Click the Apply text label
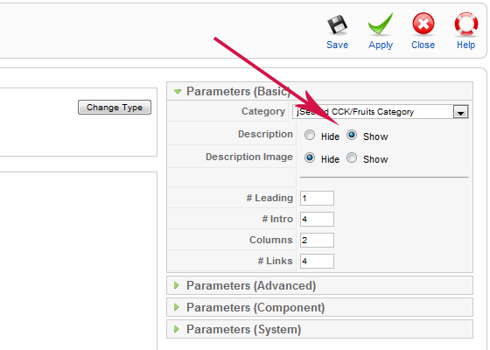This screenshot has width=490, height=350. pos(381,45)
